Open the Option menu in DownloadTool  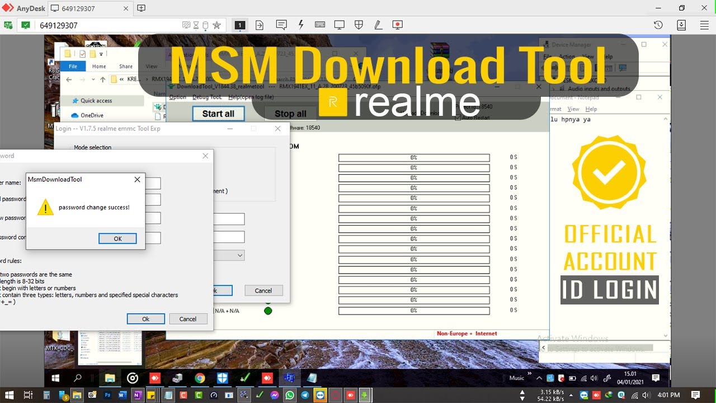pos(178,97)
